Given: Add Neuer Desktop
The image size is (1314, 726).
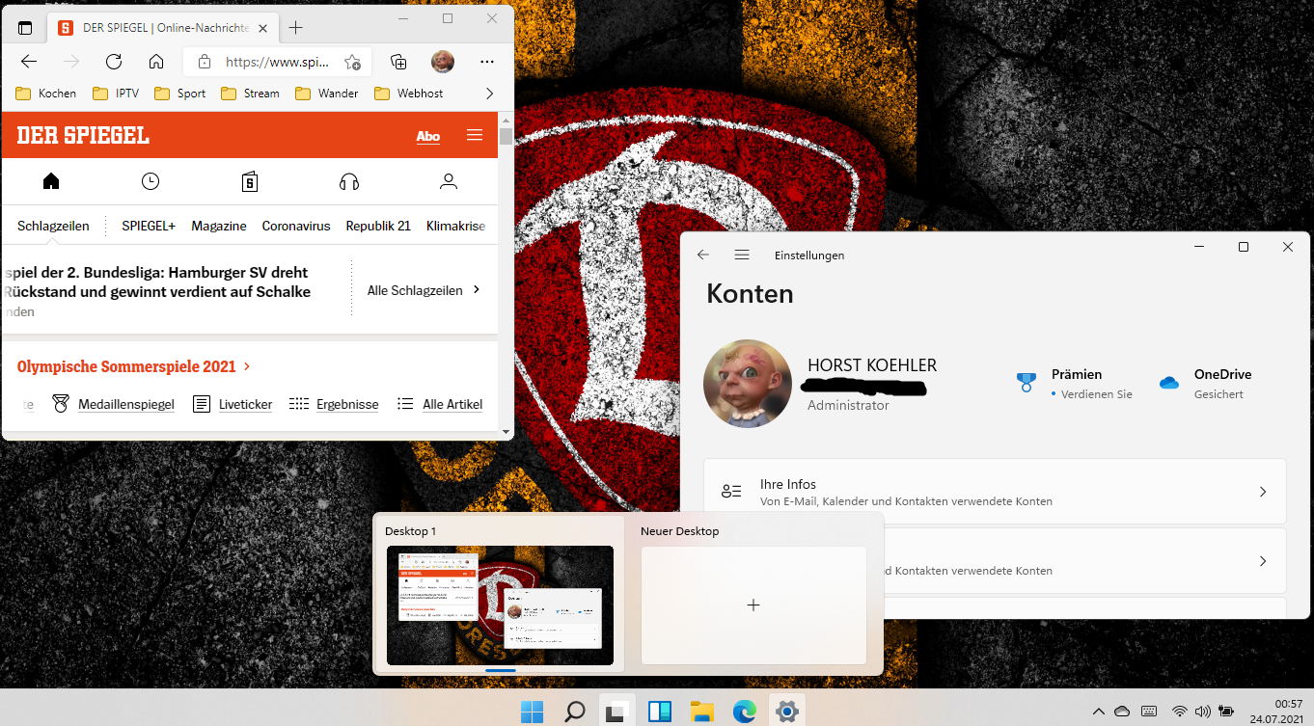Looking at the screenshot, I should point(753,605).
